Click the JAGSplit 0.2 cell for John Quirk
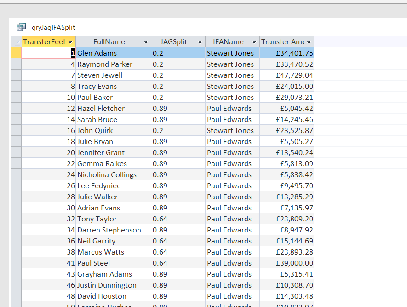 [x=178, y=130]
